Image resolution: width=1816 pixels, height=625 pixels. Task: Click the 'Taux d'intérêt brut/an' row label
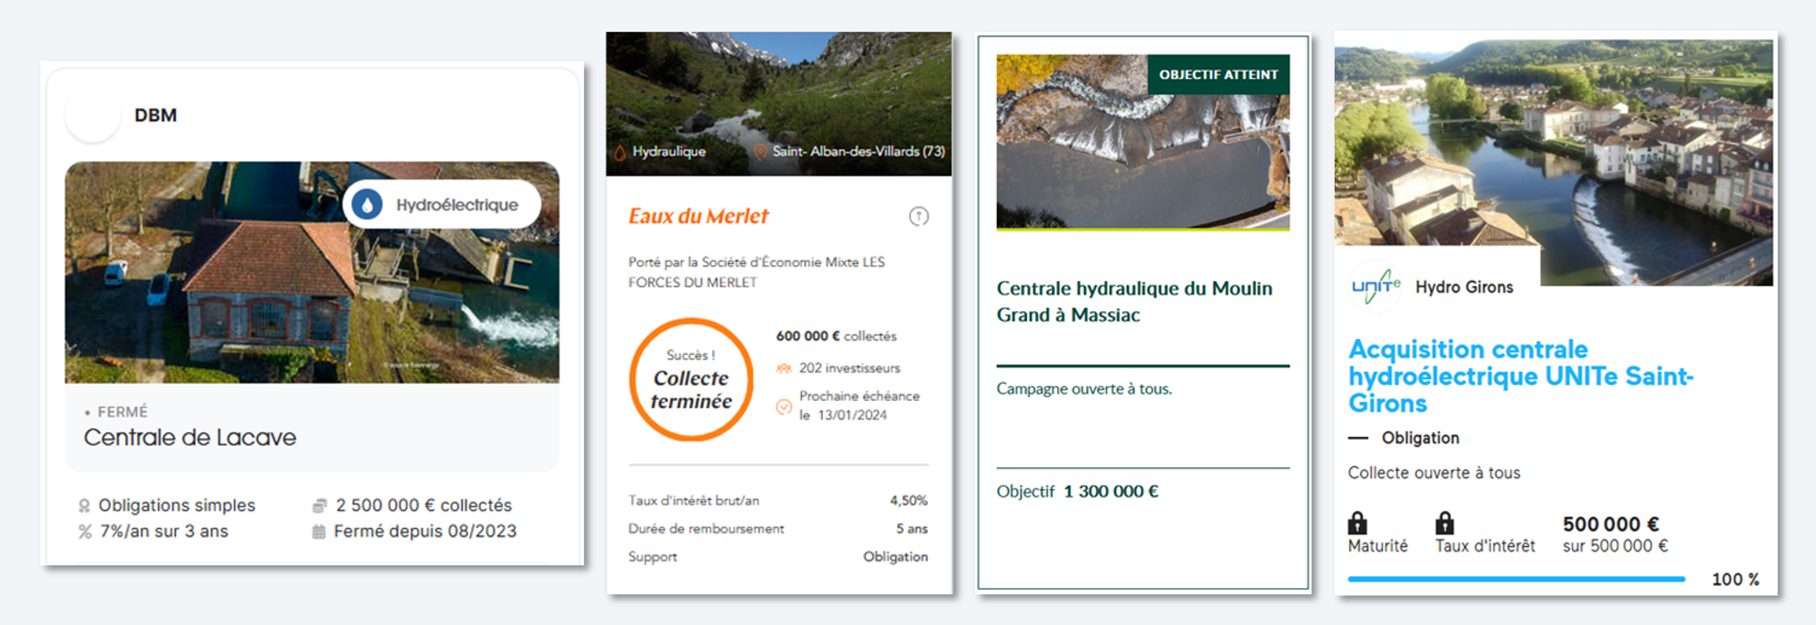click(694, 501)
